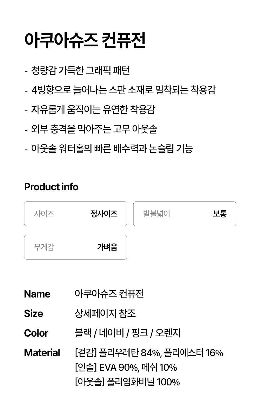Click the Color row label
Viewport: 260px width, 419px height.
pyautogui.click(x=36, y=333)
